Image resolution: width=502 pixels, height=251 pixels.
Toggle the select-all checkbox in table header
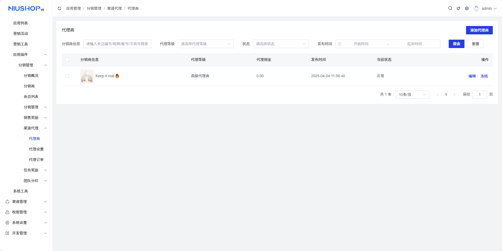coord(67,60)
